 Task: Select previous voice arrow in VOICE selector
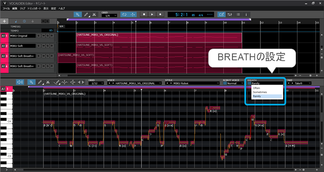(x=109, y=83)
